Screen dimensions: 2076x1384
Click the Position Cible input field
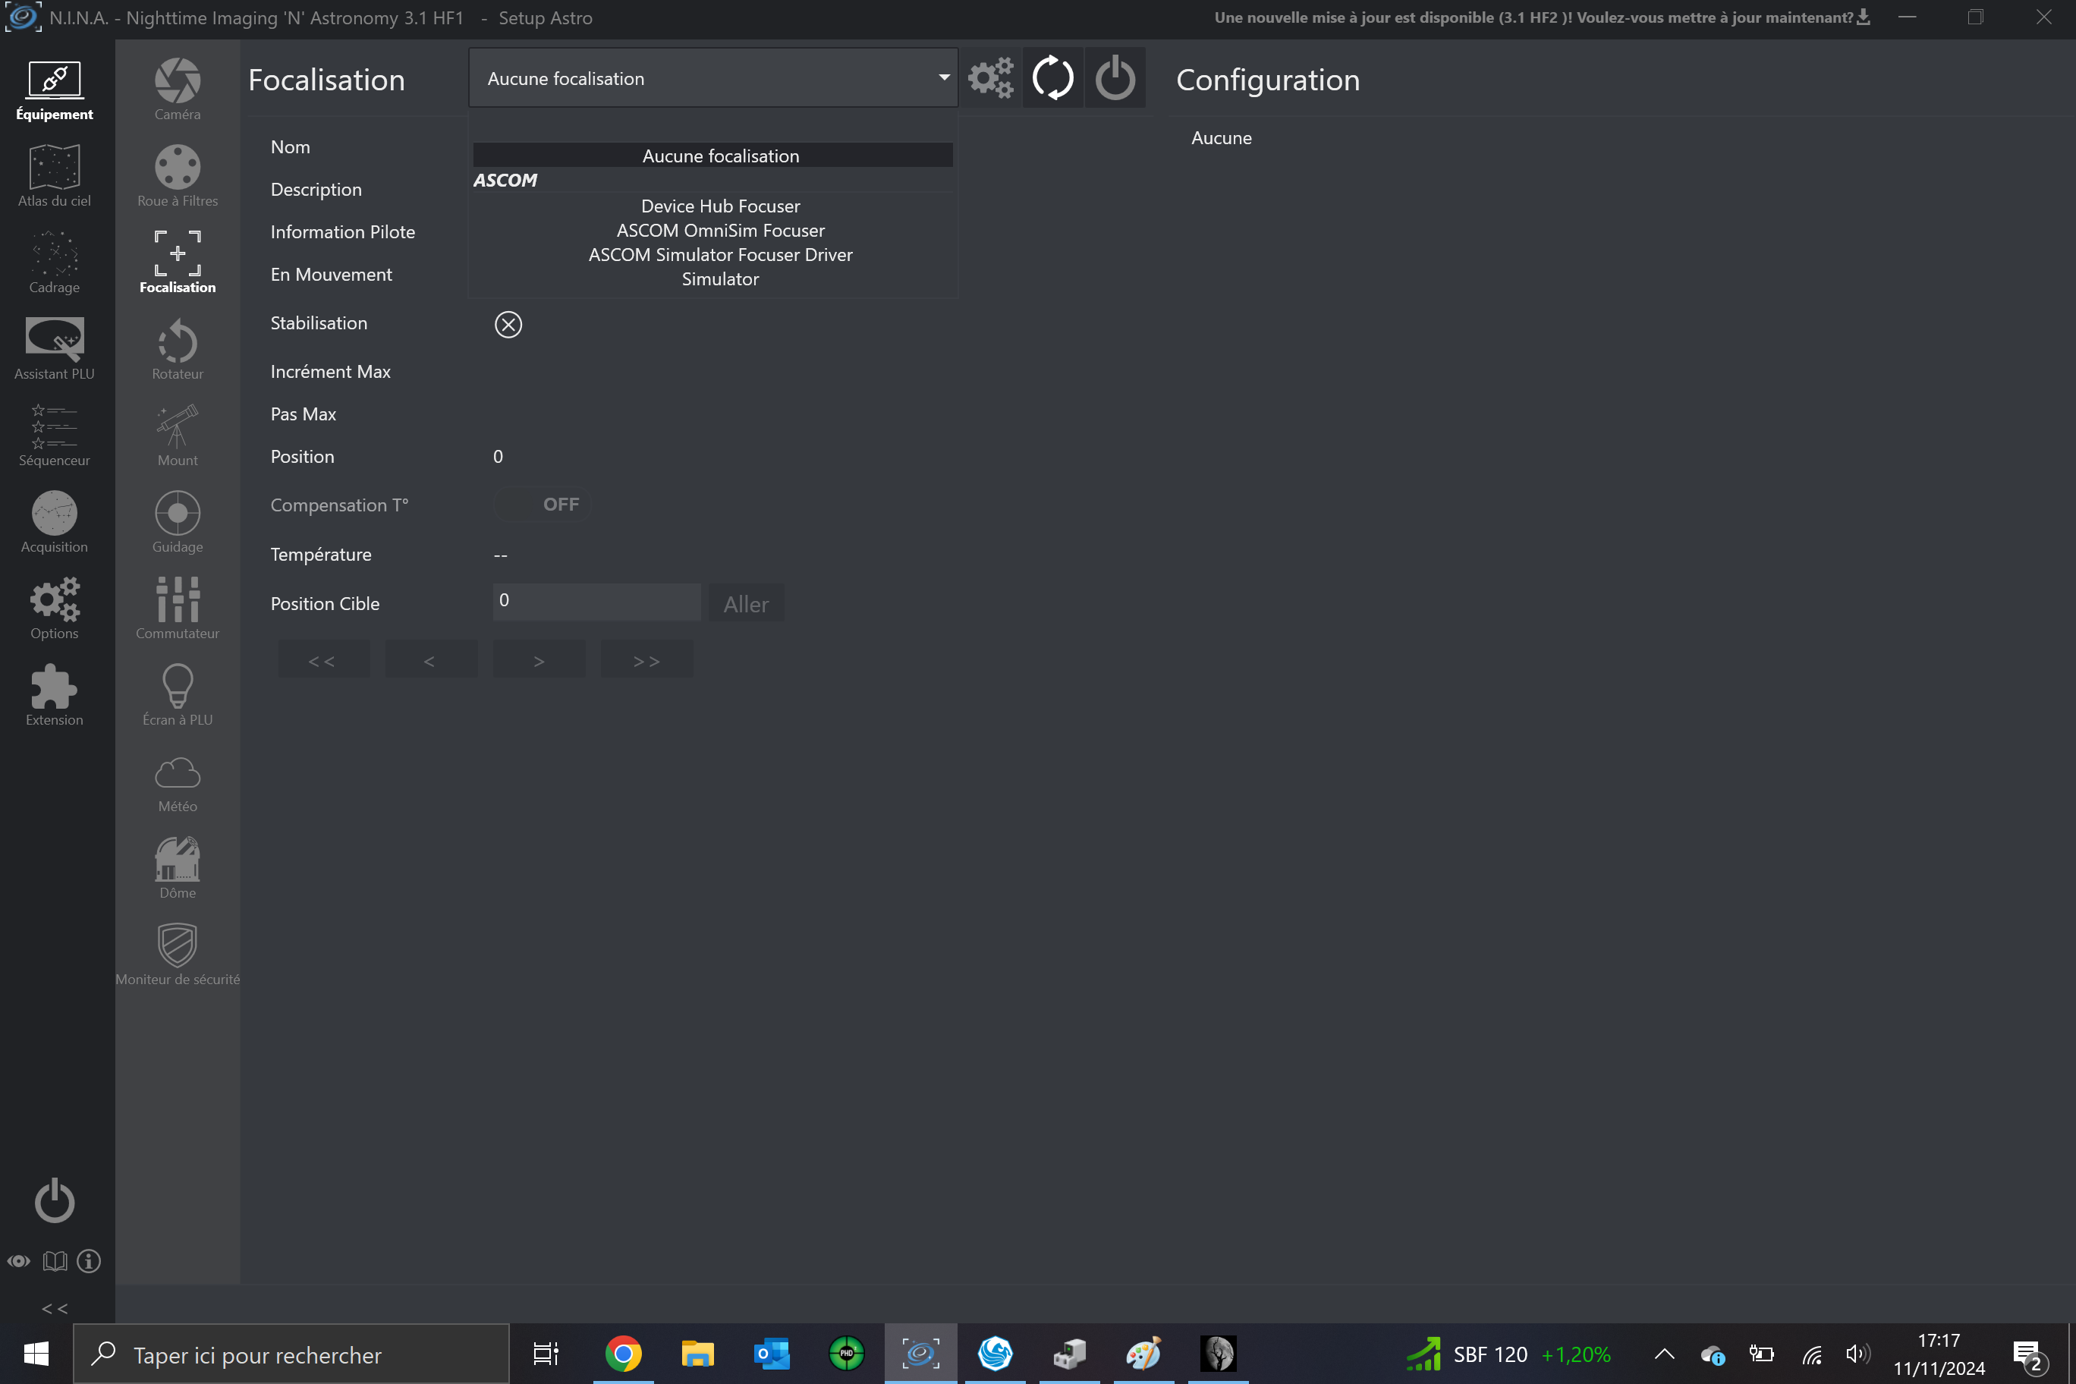click(x=596, y=601)
